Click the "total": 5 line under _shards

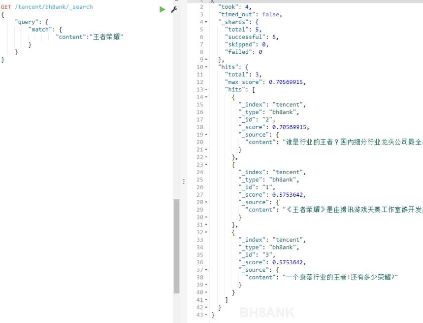pos(243,30)
